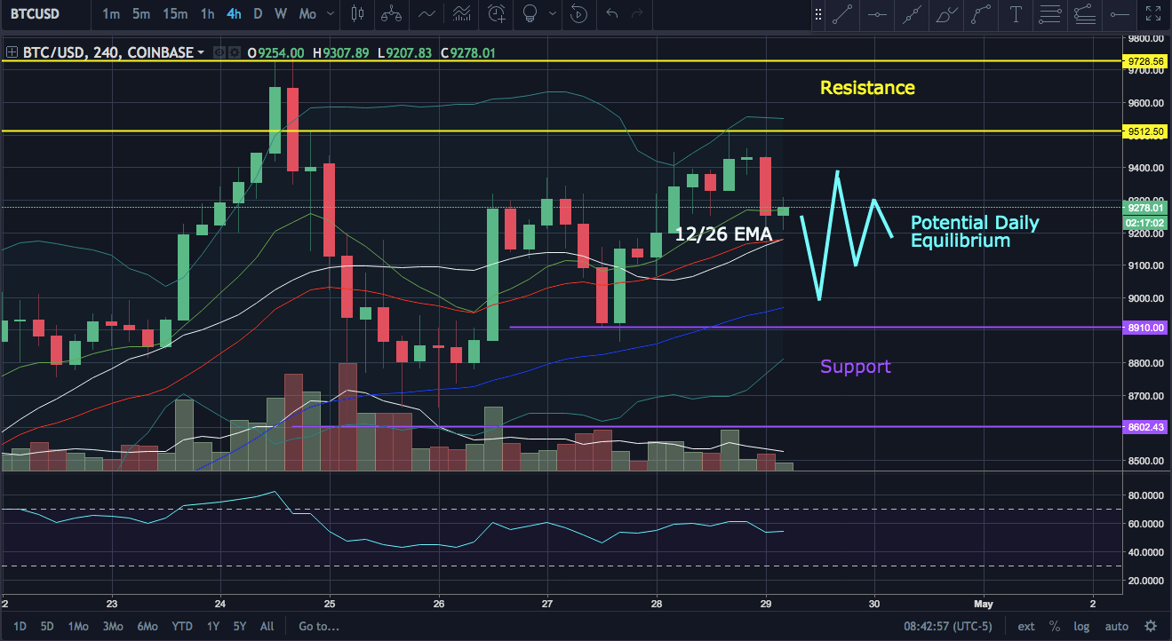
Task: Set the date range to 3Mo
Action: 113,626
